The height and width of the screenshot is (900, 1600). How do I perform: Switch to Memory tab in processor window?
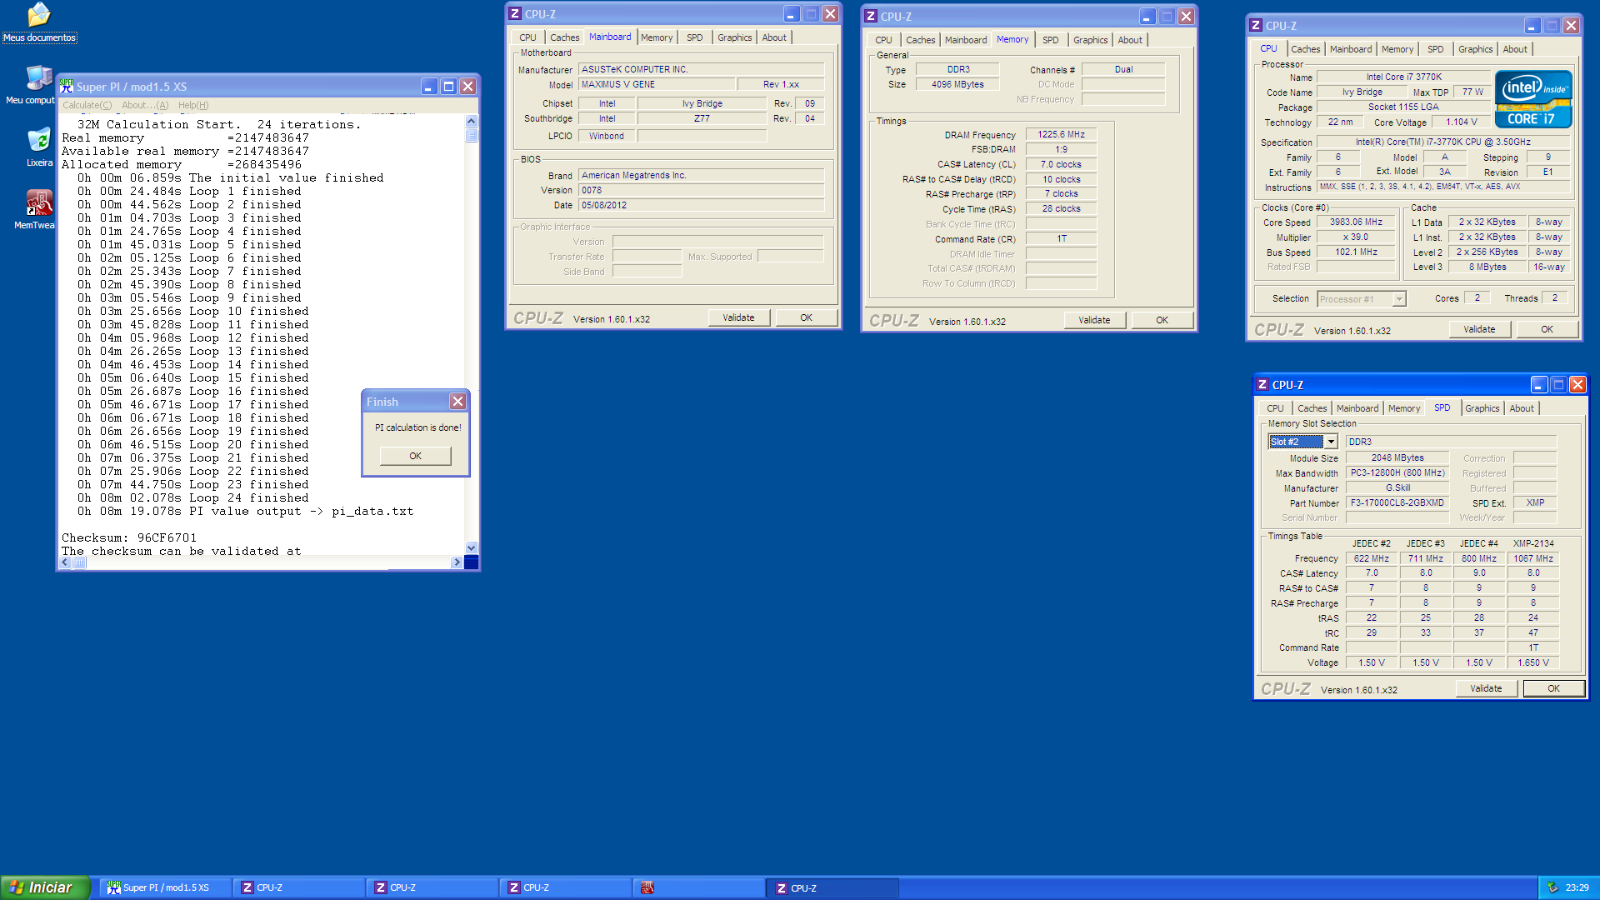coord(1397,49)
